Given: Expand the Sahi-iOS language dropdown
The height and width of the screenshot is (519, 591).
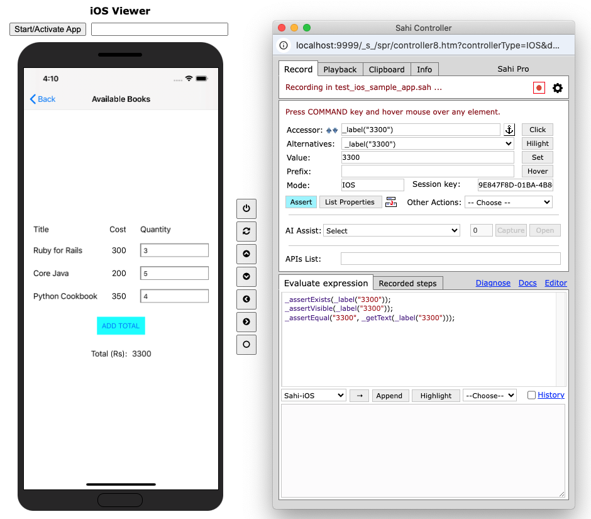Looking at the screenshot, I should 314,396.
